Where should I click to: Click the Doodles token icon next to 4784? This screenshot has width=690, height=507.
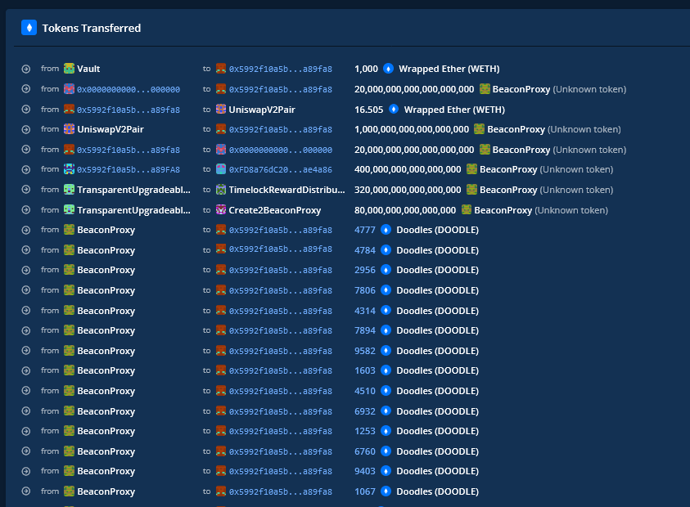point(386,249)
